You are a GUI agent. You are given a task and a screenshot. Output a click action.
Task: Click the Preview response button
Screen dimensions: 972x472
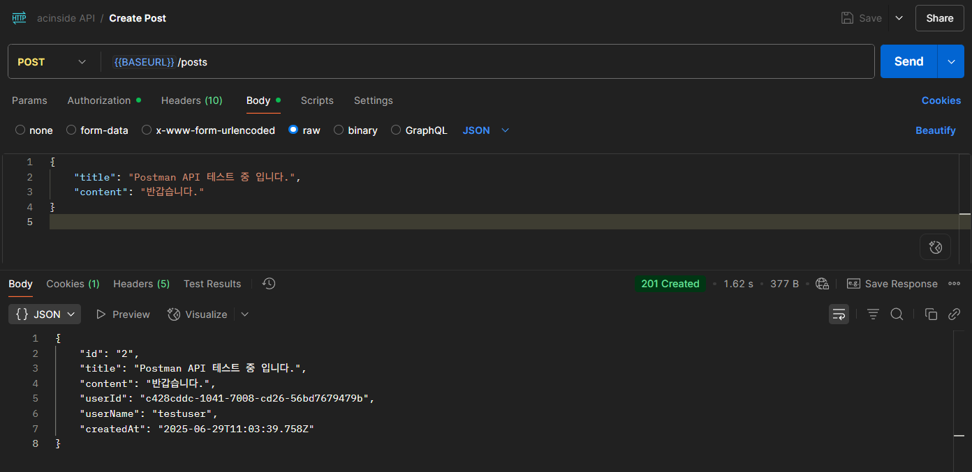pyautogui.click(x=123, y=314)
